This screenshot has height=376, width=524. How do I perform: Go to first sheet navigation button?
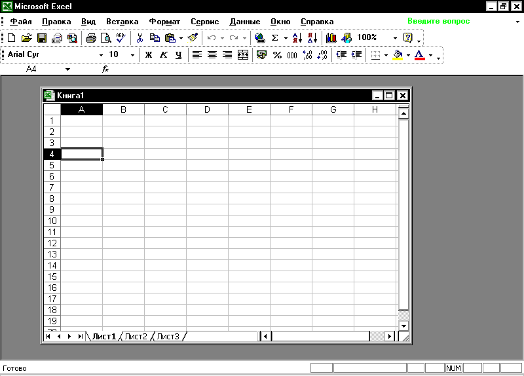48,336
